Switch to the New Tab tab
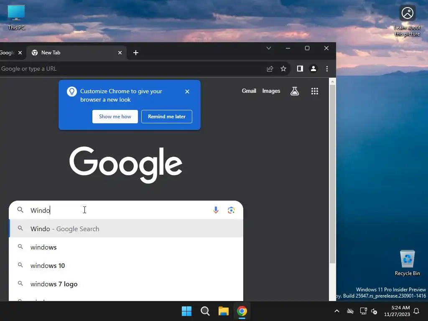Viewport: 428px width, 321px height. [76, 53]
